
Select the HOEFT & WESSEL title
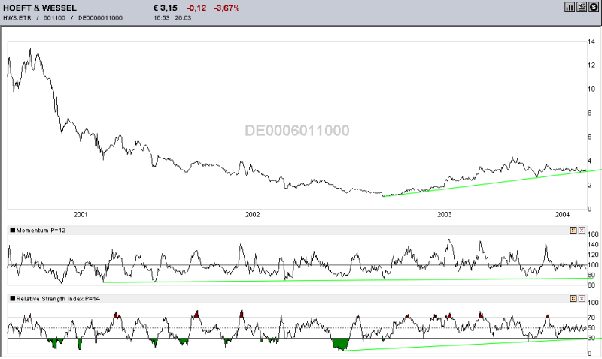pyautogui.click(x=40, y=8)
